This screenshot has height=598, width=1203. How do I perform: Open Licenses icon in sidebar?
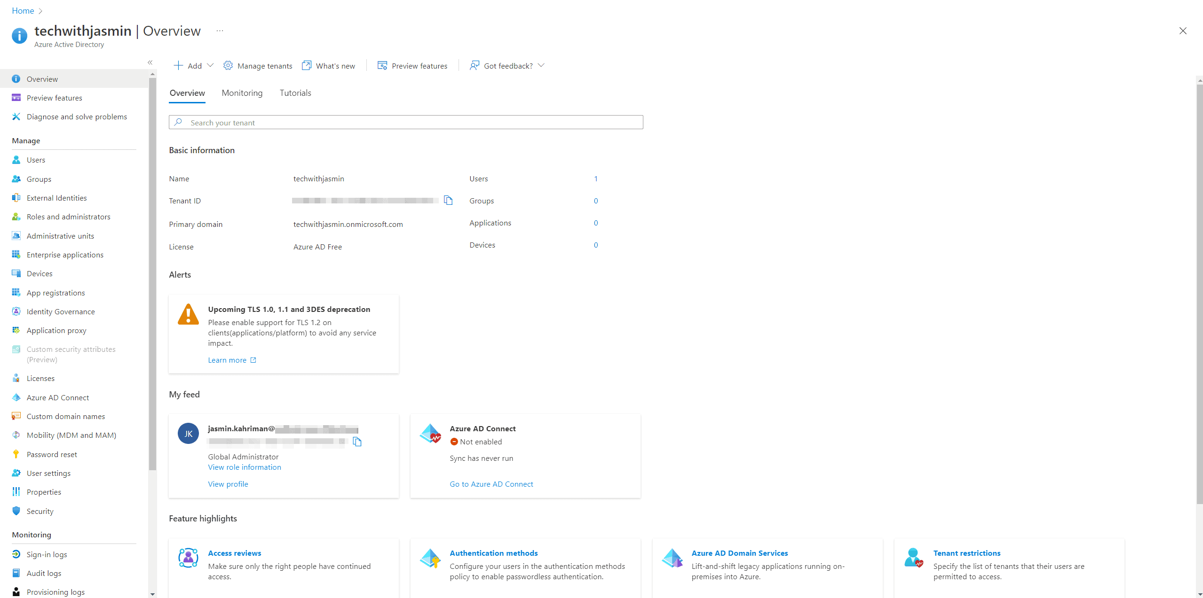click(x=16, y=378)
